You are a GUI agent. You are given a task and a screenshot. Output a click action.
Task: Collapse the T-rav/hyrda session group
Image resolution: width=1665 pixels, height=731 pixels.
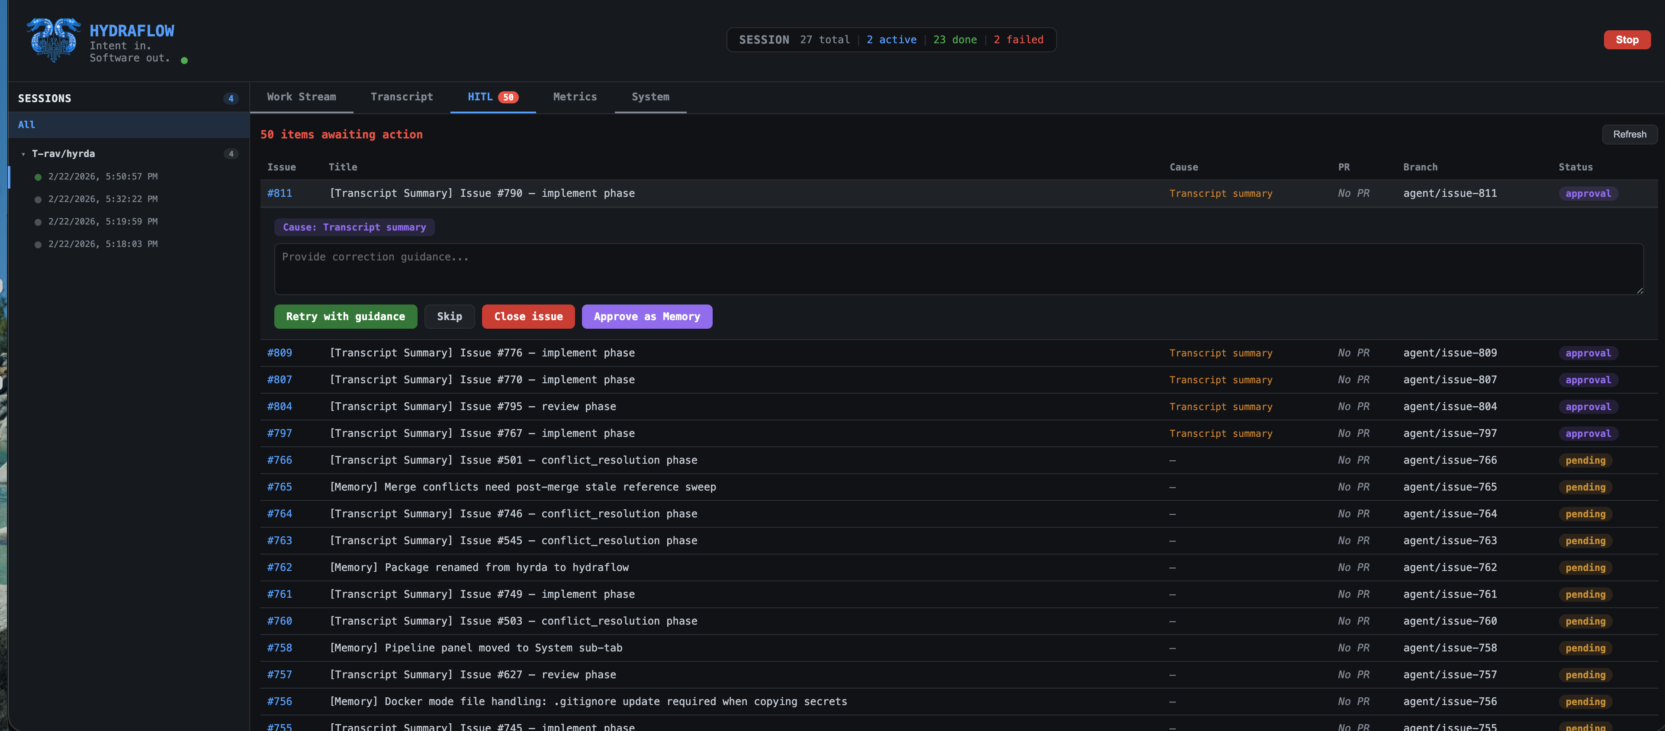pos(24,154)
